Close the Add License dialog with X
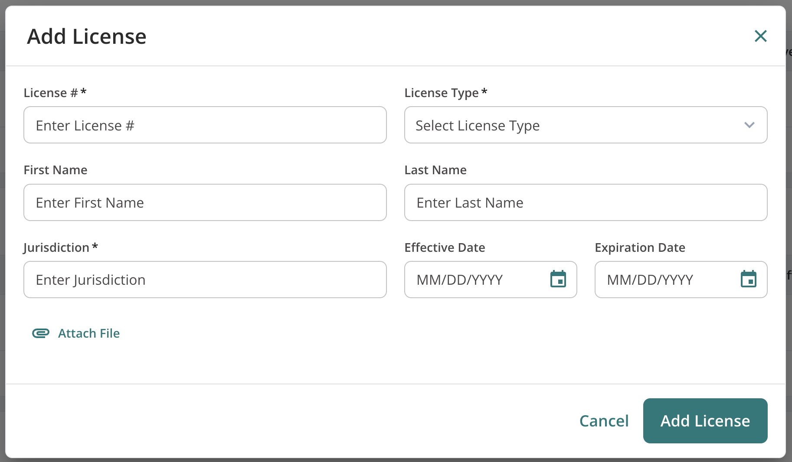 click(761, 36)
